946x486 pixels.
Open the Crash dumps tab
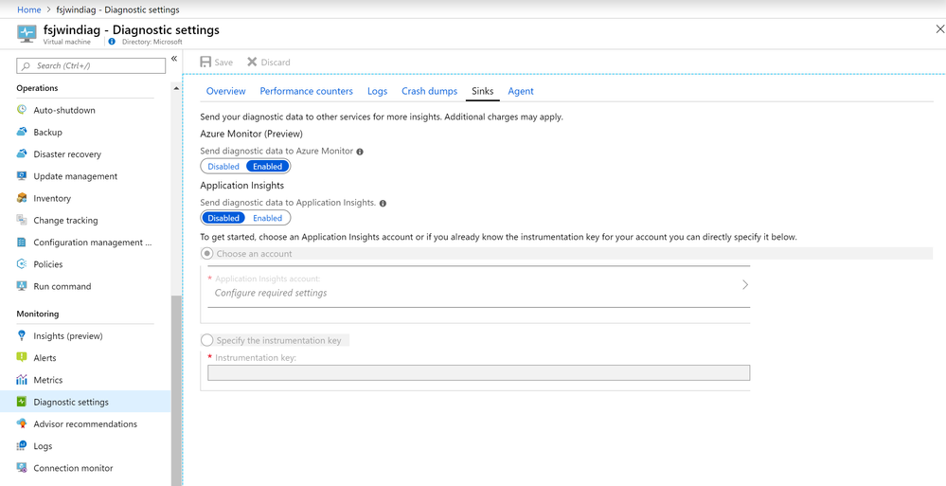(x=430, y=91)
